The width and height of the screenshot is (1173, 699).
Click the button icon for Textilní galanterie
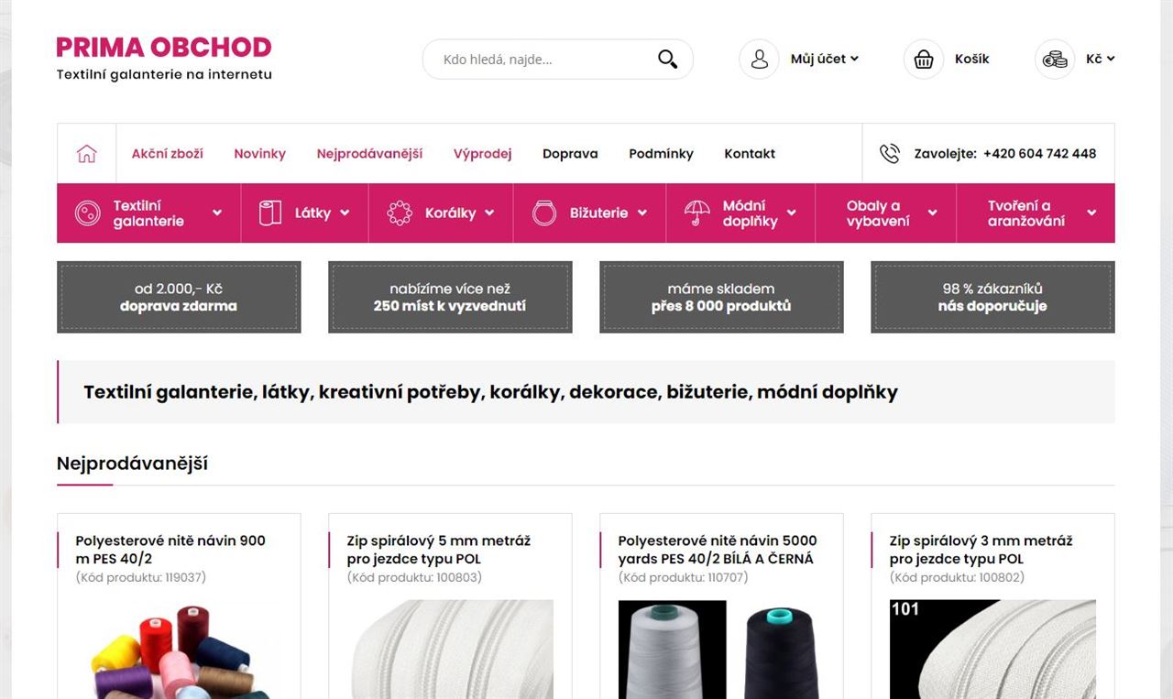tap(88, 213)
